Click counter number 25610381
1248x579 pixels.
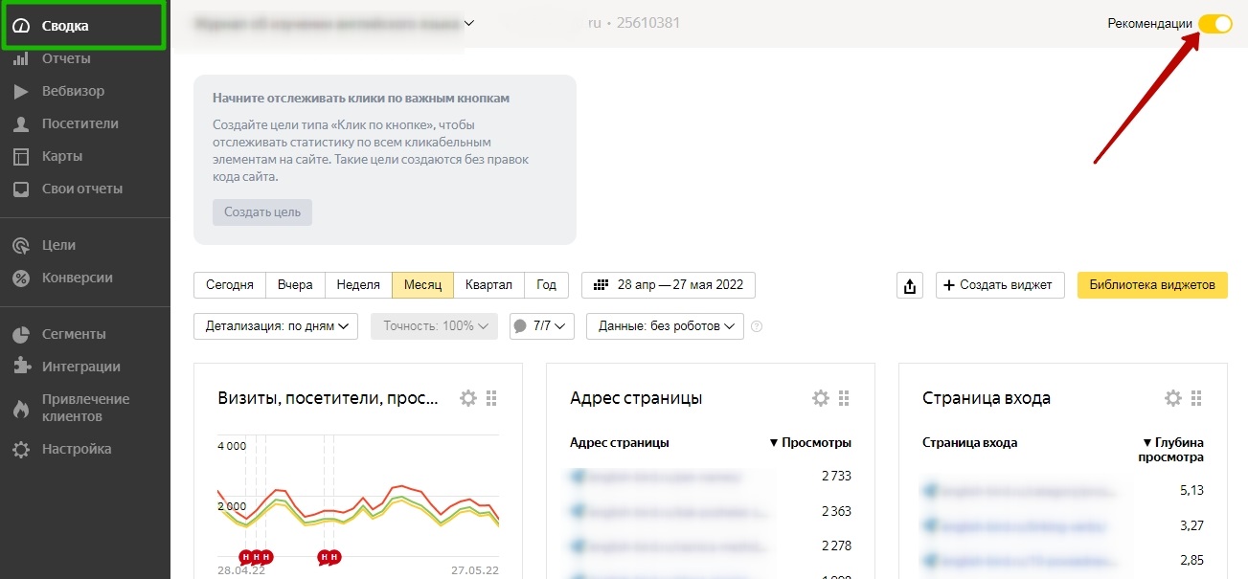click(x=648, y=22)
